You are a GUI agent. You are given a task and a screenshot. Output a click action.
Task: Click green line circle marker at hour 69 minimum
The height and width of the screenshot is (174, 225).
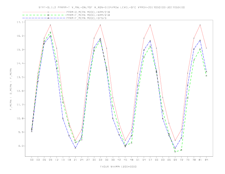[175, 152]
